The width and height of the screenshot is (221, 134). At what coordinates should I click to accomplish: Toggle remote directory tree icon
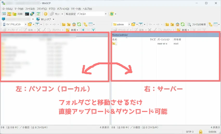pos(210,24)
